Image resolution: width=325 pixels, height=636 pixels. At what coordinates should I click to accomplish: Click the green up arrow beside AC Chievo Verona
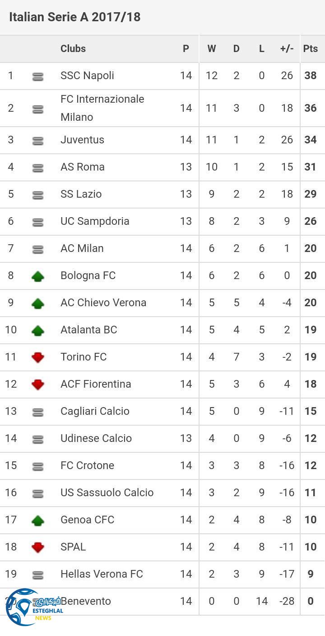point(38,303)
